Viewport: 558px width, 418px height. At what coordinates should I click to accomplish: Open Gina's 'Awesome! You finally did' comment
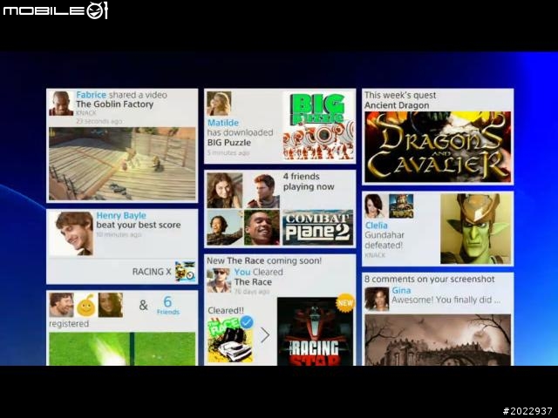[446, 300]
